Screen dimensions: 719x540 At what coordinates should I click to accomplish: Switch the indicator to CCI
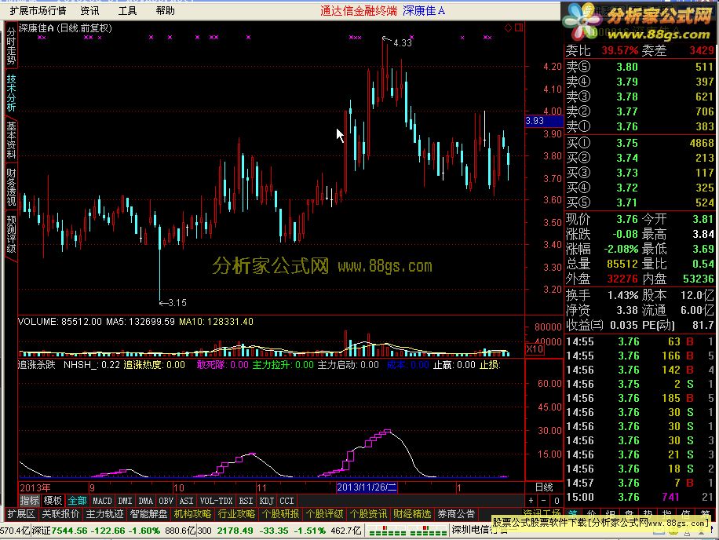coord(287,501)
